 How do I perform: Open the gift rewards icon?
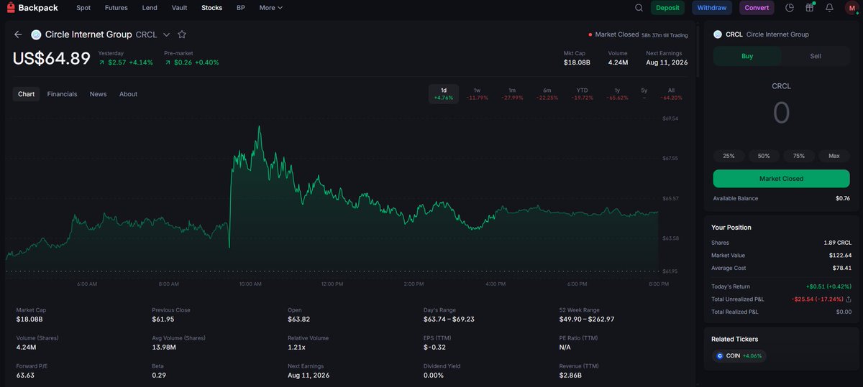pyautogui.click(x=810, y=8)
